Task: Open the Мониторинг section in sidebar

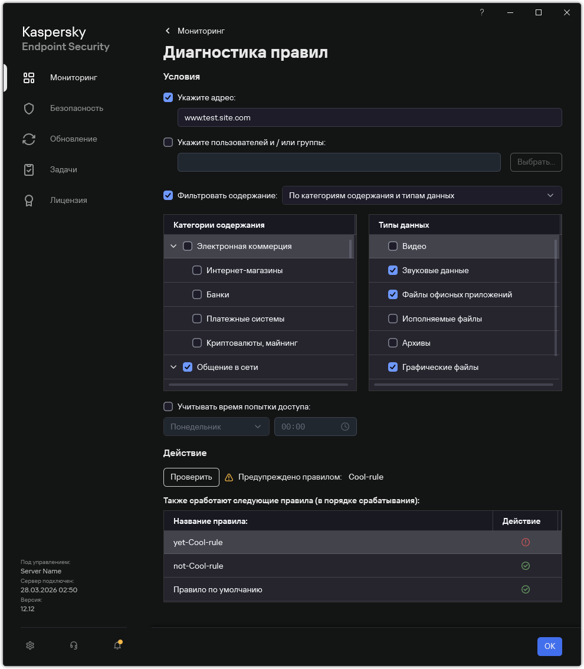Action: (x=73, y=78)
